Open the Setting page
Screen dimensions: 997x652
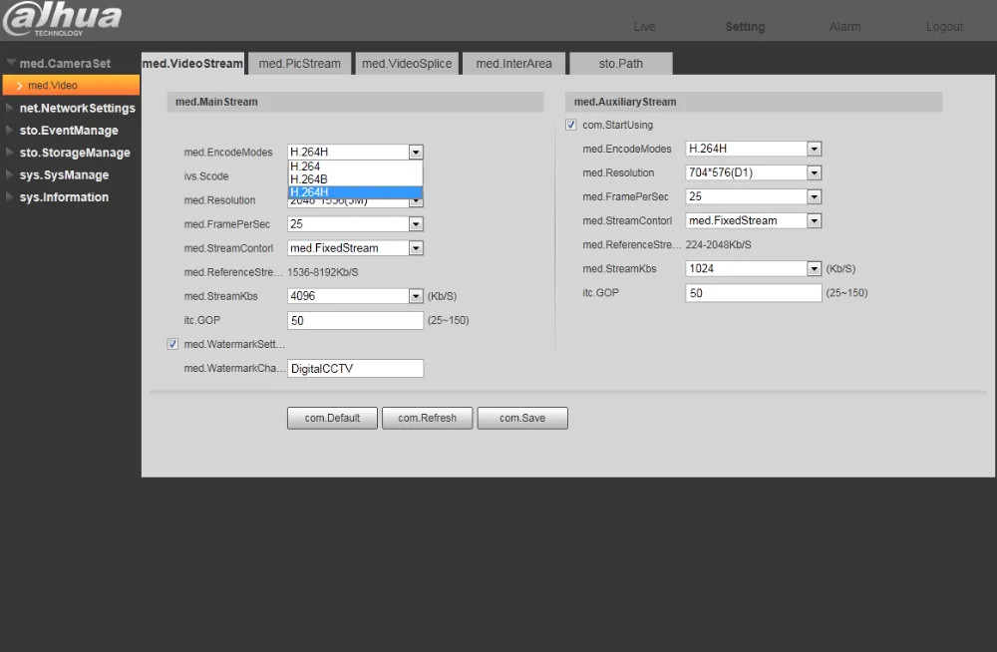(x=745, y=27)
